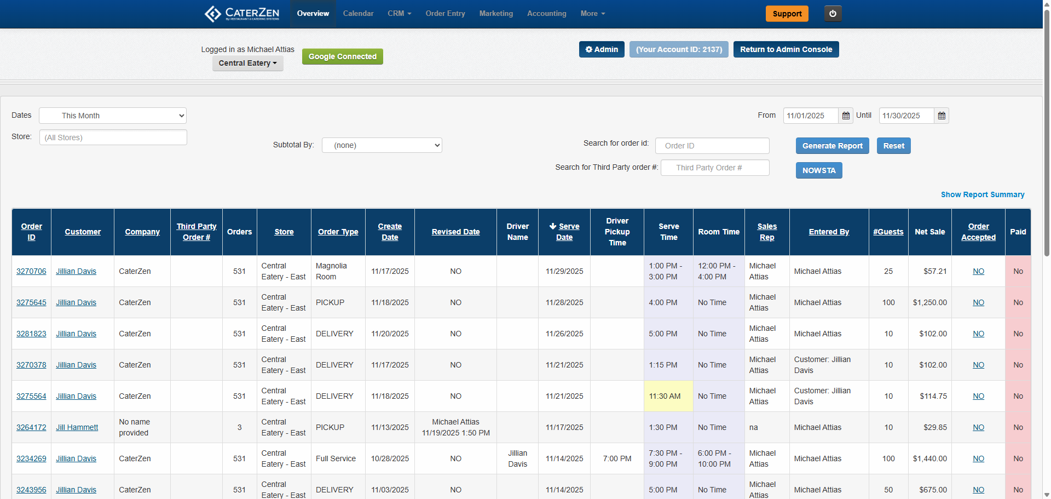Click the orange Support button

[787, 14]
